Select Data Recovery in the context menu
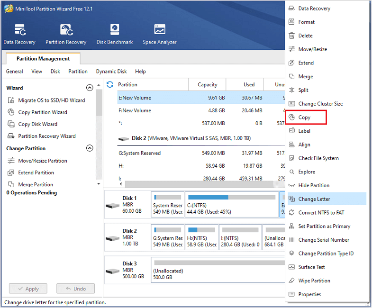372x308 pixels. tap(327, 9)
